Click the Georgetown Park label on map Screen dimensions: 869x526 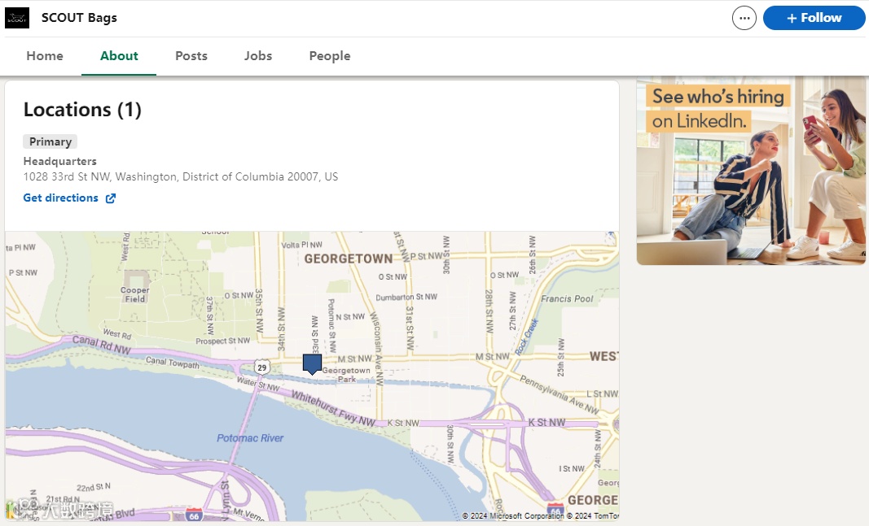(346, 375)
